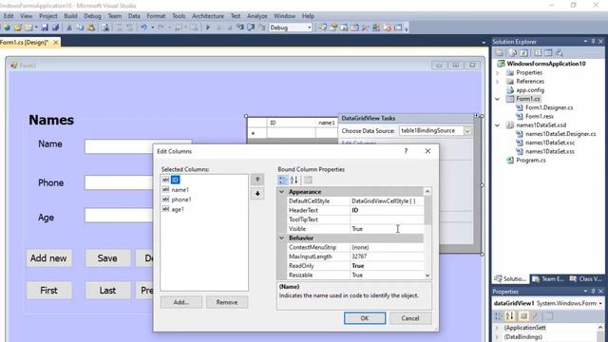Viewport: 608px width, 342px height.
Task: Click the Save toolbar icon
Action: click(45, 28)
